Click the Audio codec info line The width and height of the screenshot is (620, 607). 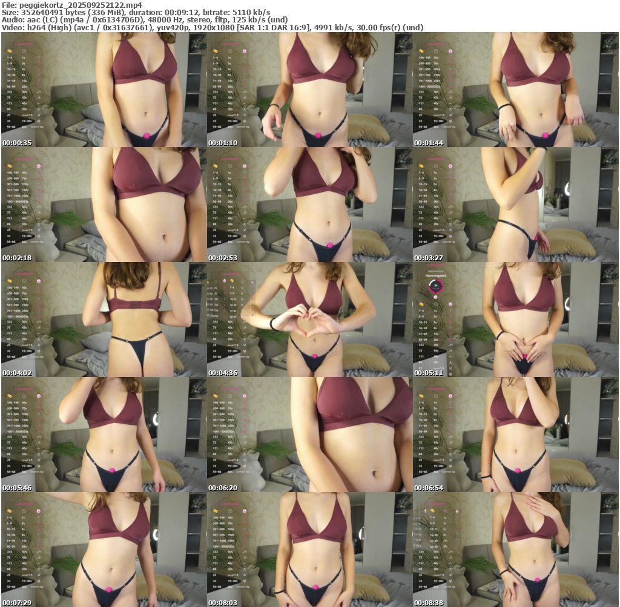[x=145, y=20]
